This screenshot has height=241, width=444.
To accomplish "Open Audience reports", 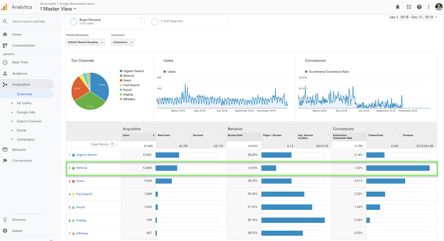I will [x=20, y=74].
